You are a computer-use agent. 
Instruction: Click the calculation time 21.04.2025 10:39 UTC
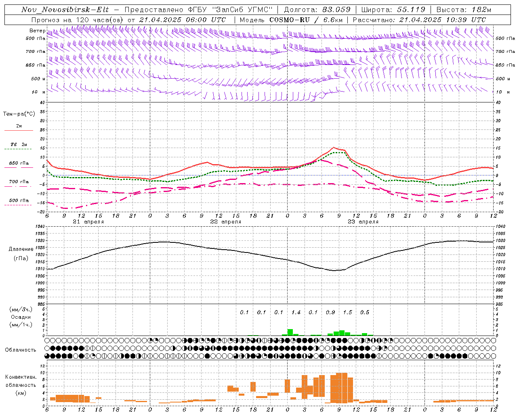tap(443, 19)
